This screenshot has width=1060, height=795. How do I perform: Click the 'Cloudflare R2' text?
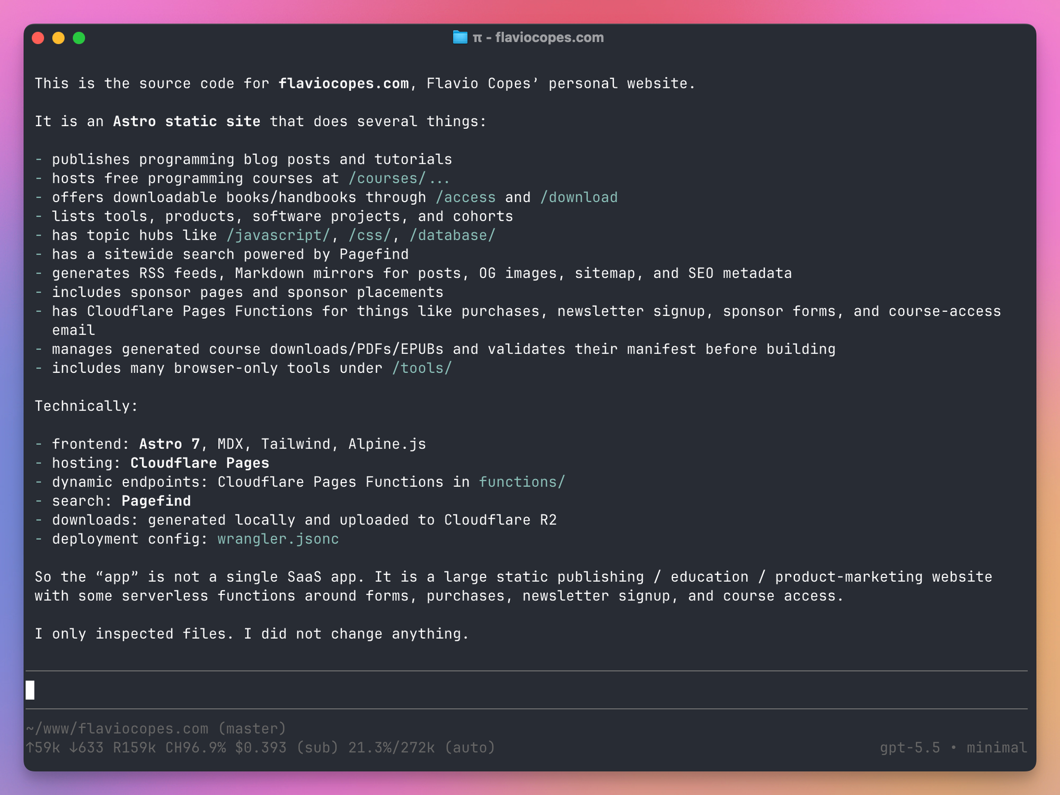point(501,520)
